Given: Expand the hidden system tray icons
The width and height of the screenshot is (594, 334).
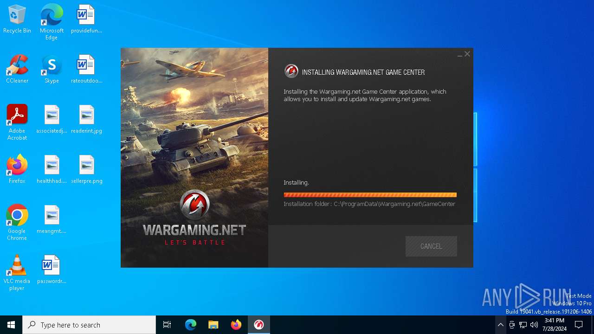Looking at the screenshot, I should coord(500,325).
